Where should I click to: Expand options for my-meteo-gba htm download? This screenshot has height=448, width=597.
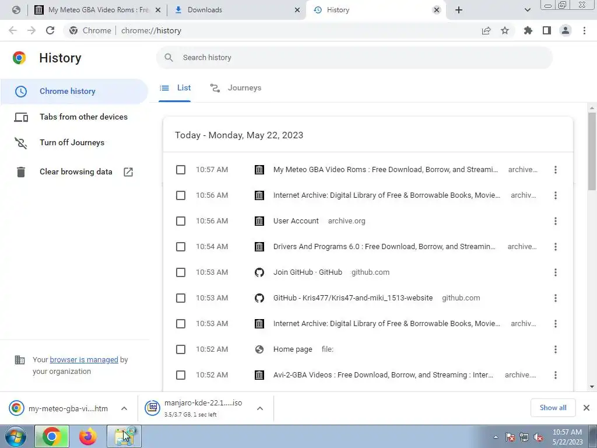[124, 408]
